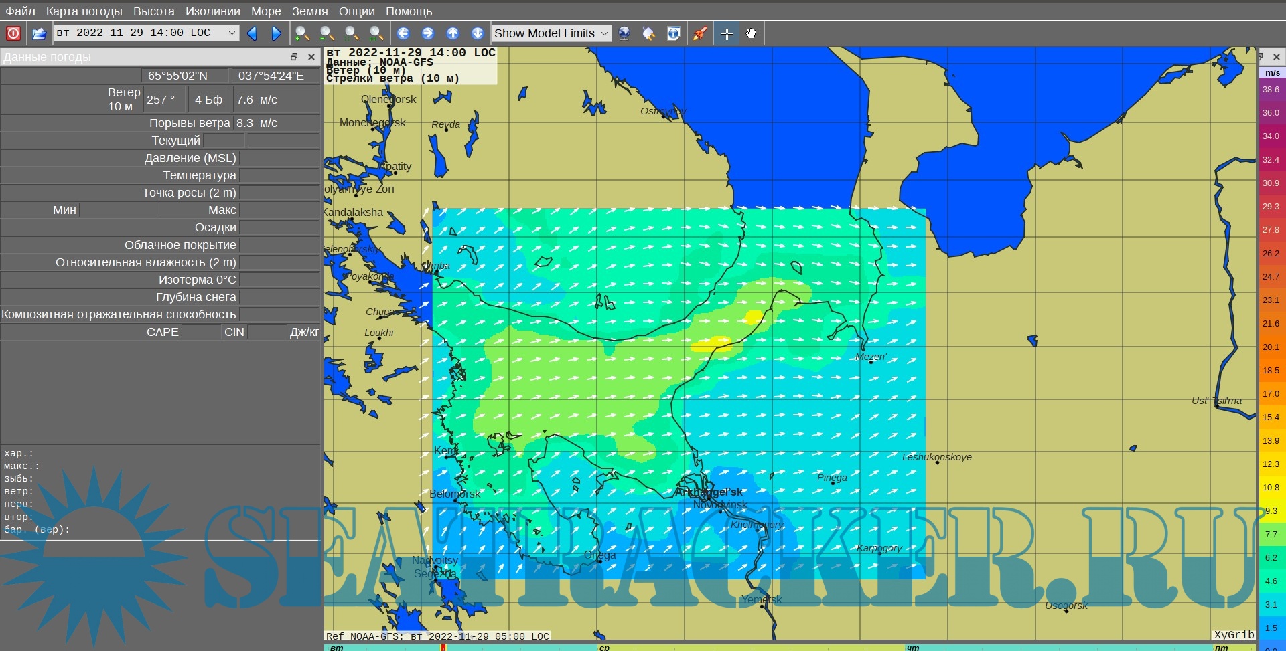
Task: Open the forecast date-time dropdown
Action: [x=232, y=33]
